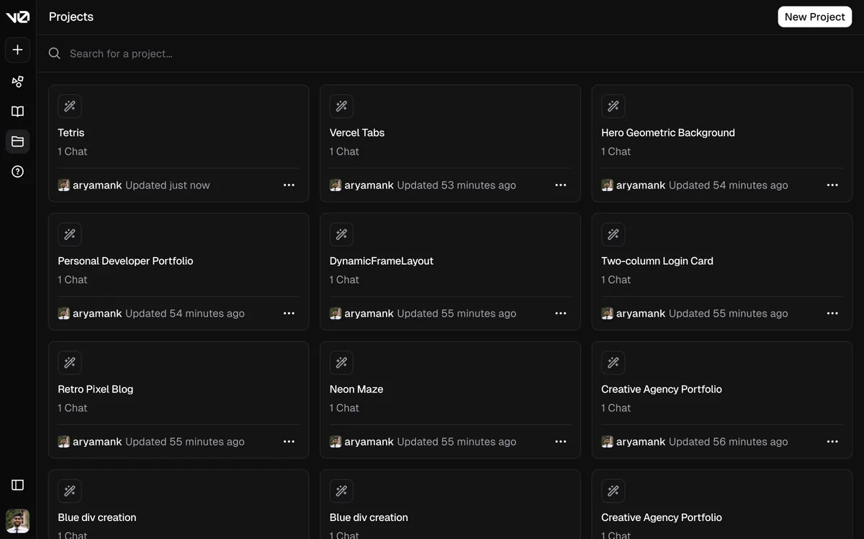
Task: Click '1 Chat' under DynamicFrameLayout
Action: [344, 279]
